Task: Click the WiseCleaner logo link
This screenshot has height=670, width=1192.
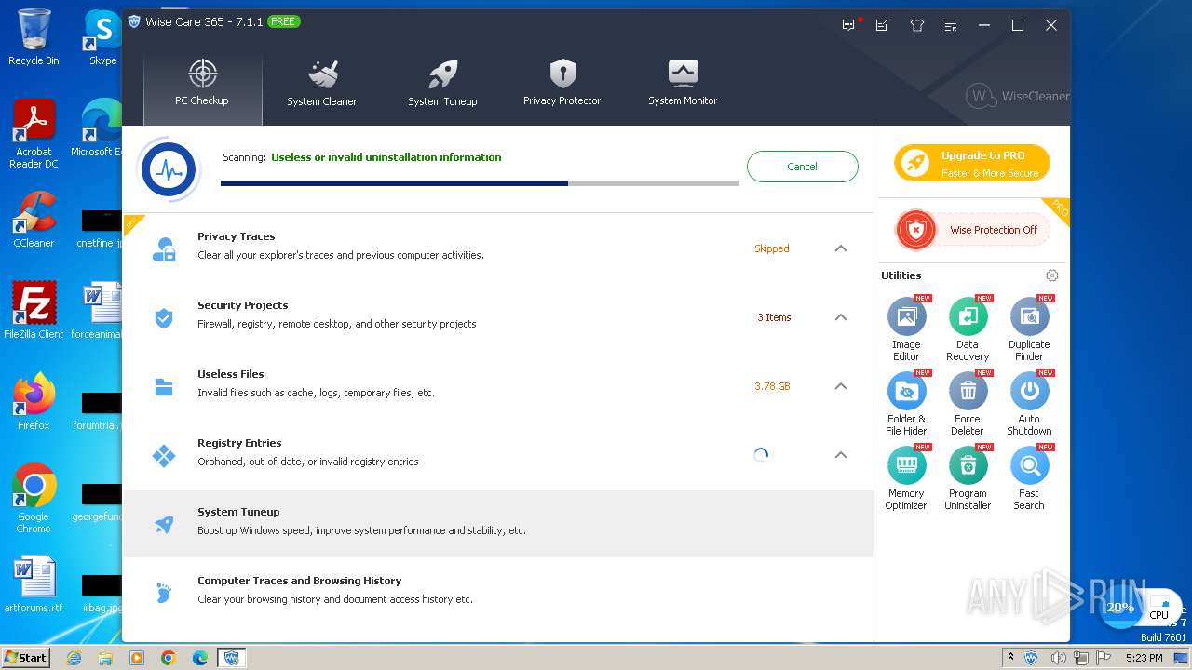Action: (x=1018, y=96)
